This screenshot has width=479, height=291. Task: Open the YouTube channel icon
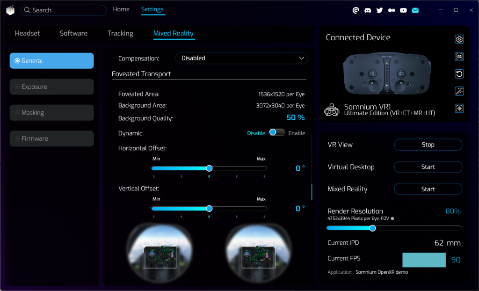pos(403,10)
